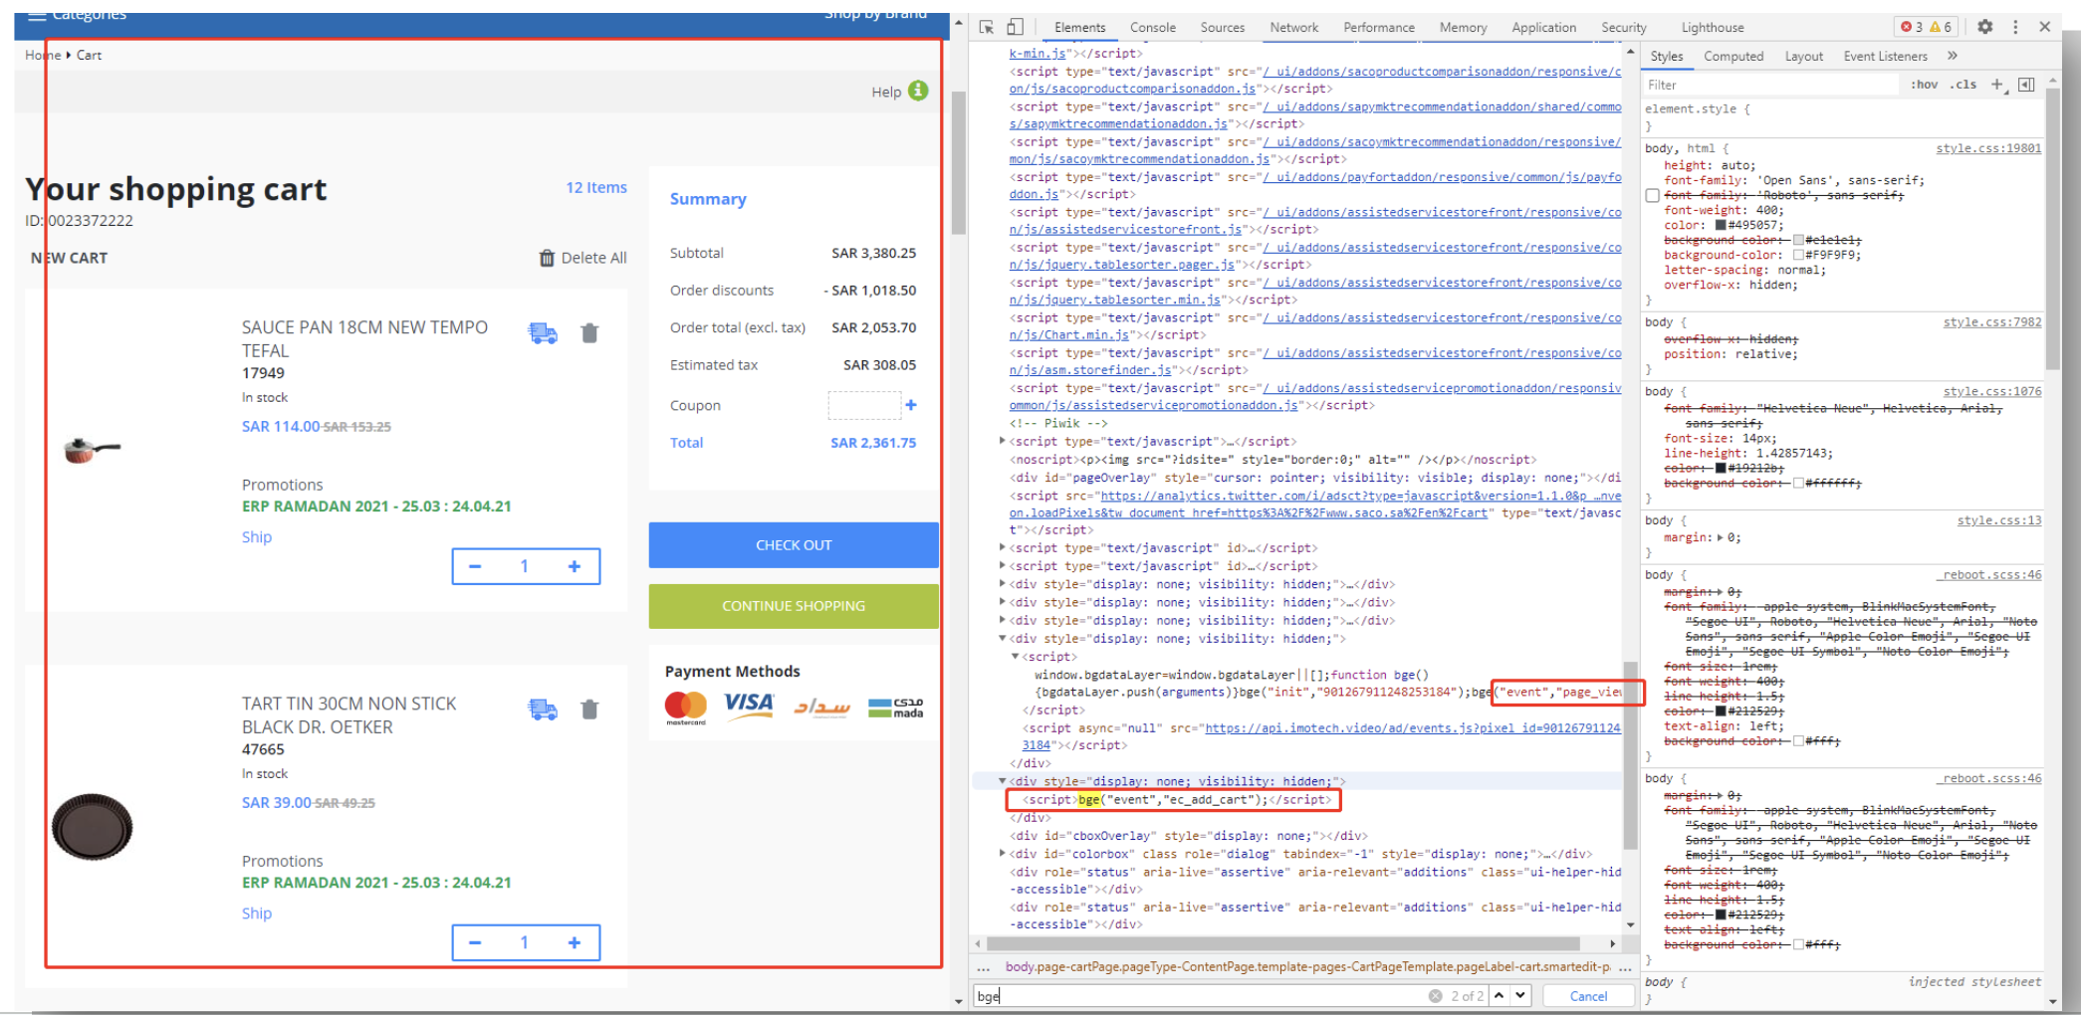Expand margin shorthand in style.css:13 body rule
This screenshot has width=2081, height=1015.
click(x=1721, y=537)
